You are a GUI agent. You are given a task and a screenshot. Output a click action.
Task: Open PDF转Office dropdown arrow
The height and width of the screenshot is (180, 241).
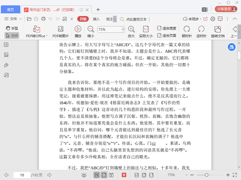coord(47,36)
